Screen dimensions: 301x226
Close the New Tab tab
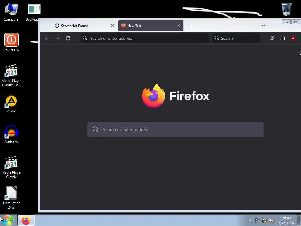(179, 26)
